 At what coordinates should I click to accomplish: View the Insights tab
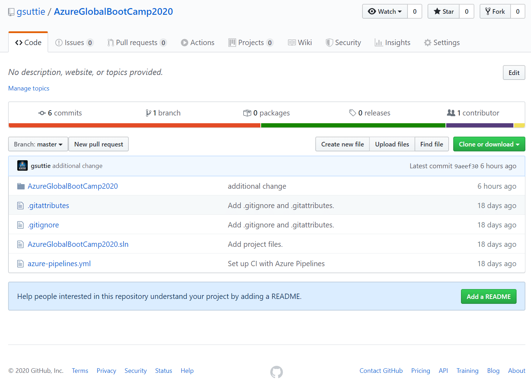click(x=393, y=43)
